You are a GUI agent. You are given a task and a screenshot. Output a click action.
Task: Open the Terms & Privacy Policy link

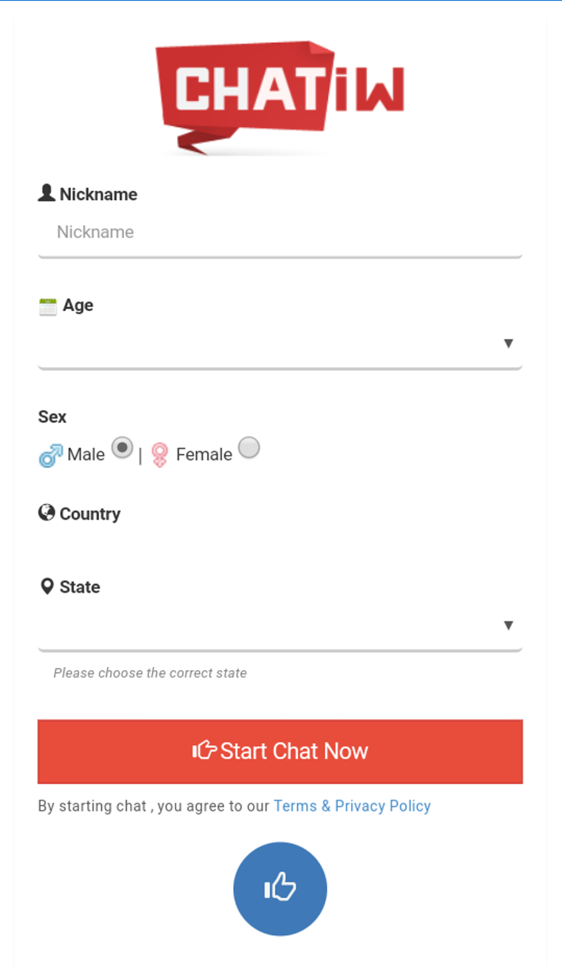click(x=352, y=805)
